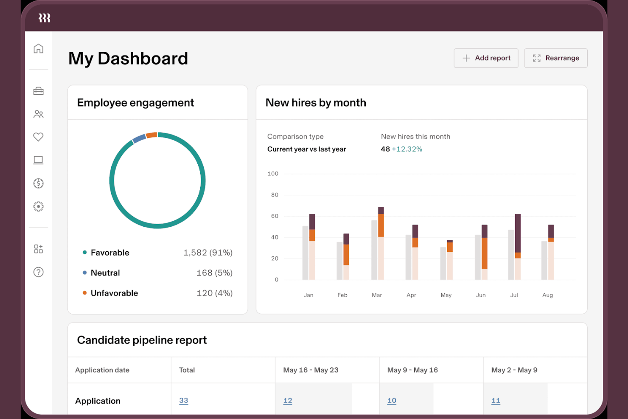628x419 pixels.
Task: Select the briefcase icon in sidebar
Action: (x=38, y=91)
